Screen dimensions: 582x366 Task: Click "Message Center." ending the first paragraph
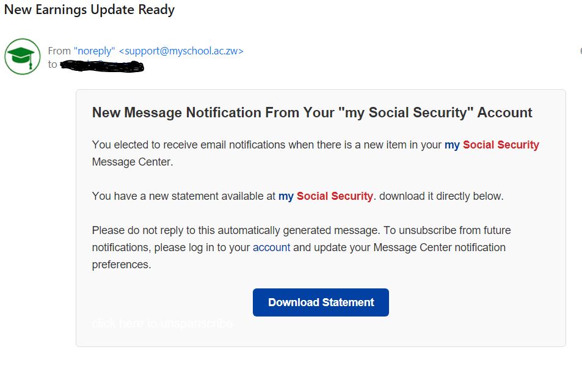133,162
